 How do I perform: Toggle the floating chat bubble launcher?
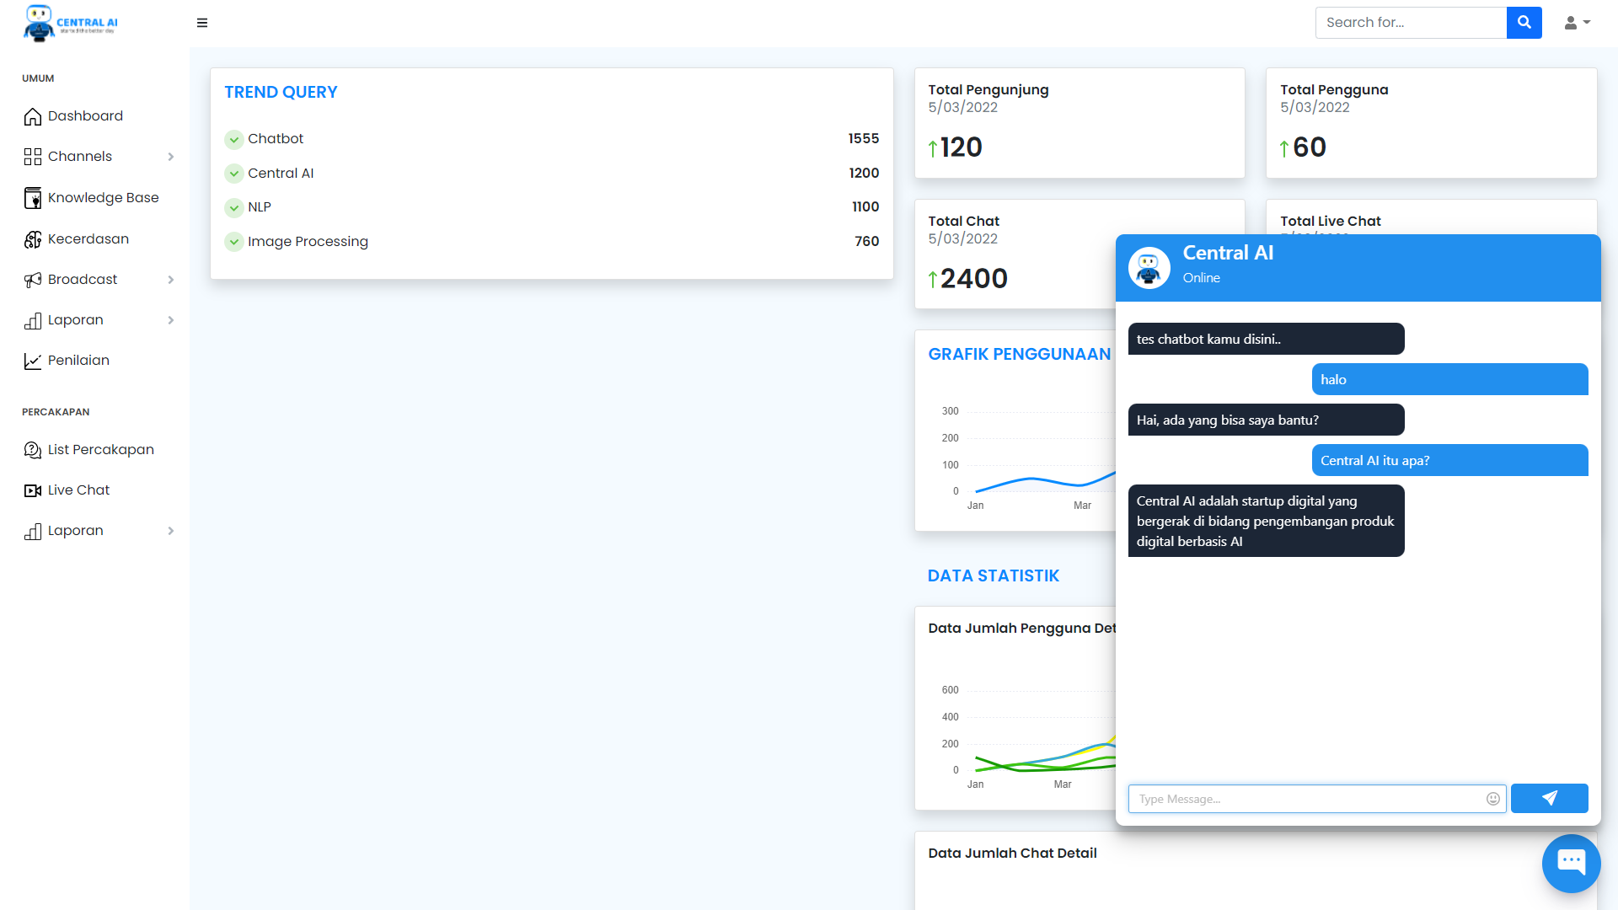[1571, 863]
